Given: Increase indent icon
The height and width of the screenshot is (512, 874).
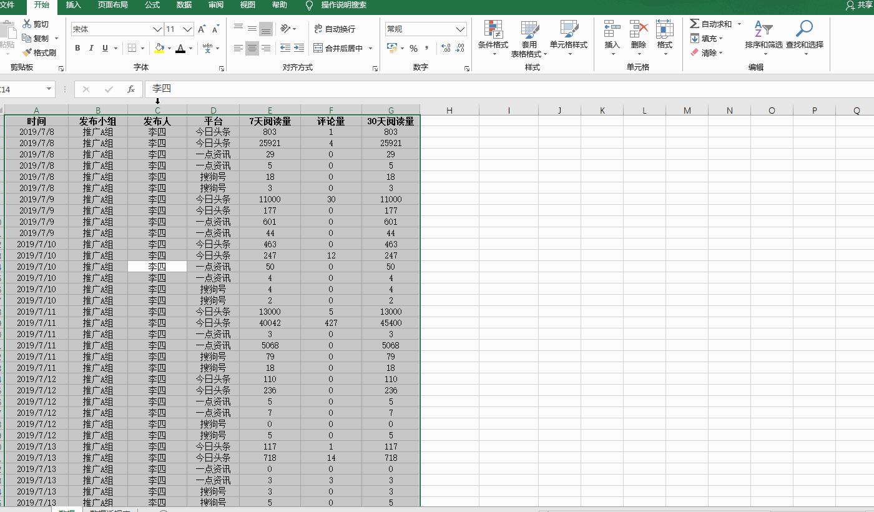Looking at the screenshot, I should (x=299, y=48).
